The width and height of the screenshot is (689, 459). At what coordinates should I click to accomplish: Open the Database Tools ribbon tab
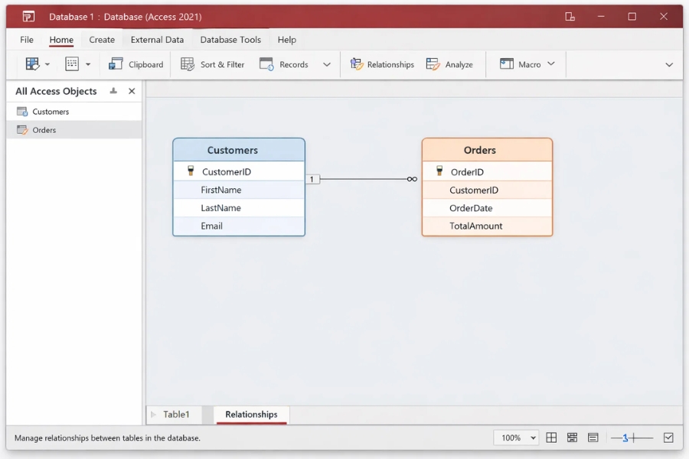[x=230, y=40]
